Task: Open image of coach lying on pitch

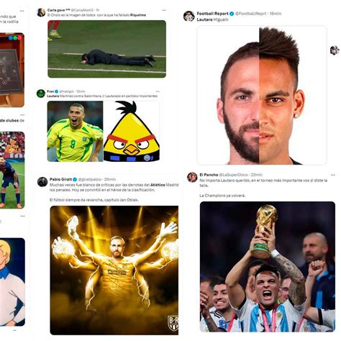Action: 106,49
